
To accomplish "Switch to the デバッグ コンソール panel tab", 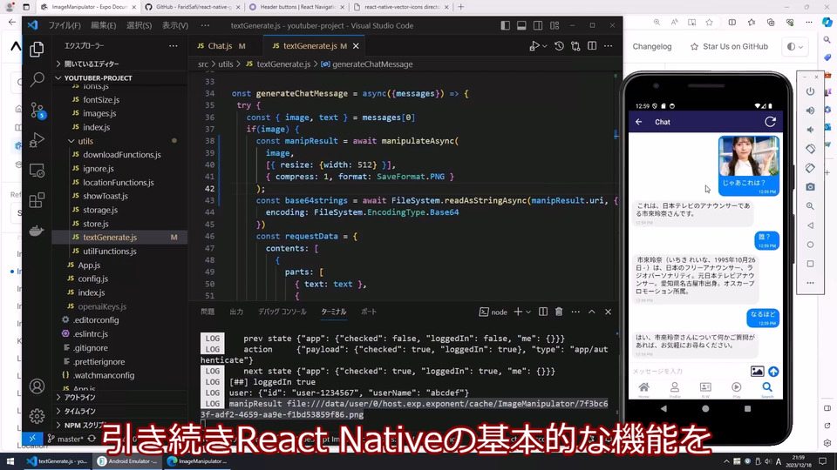I will [x=282, y=312].
